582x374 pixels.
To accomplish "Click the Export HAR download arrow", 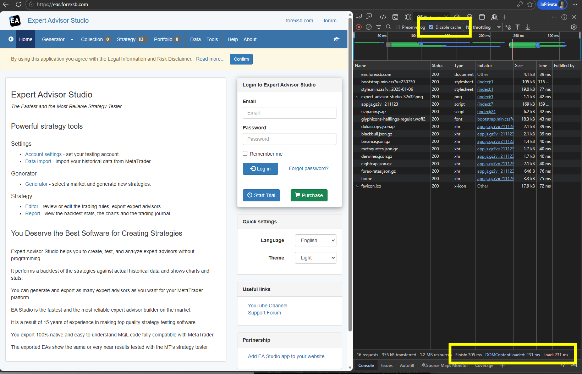I will 528,27.
